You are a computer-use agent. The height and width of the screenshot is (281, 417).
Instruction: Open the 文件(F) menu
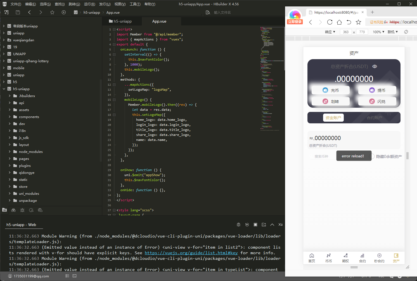(16, 4)
